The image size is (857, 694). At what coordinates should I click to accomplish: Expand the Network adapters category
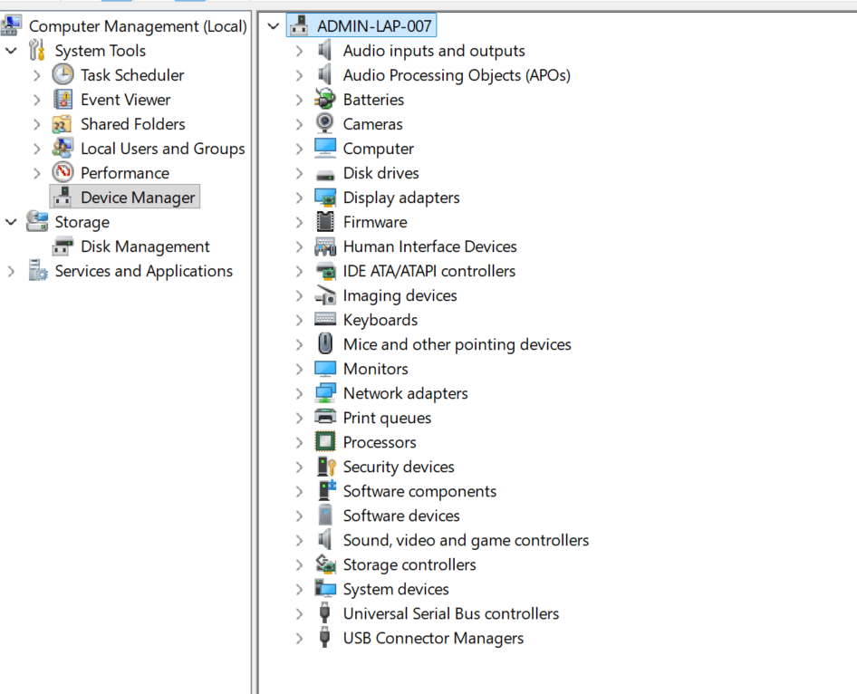(299, 393)
